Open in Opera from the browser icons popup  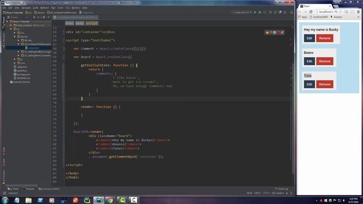click(x=278, y=33)
